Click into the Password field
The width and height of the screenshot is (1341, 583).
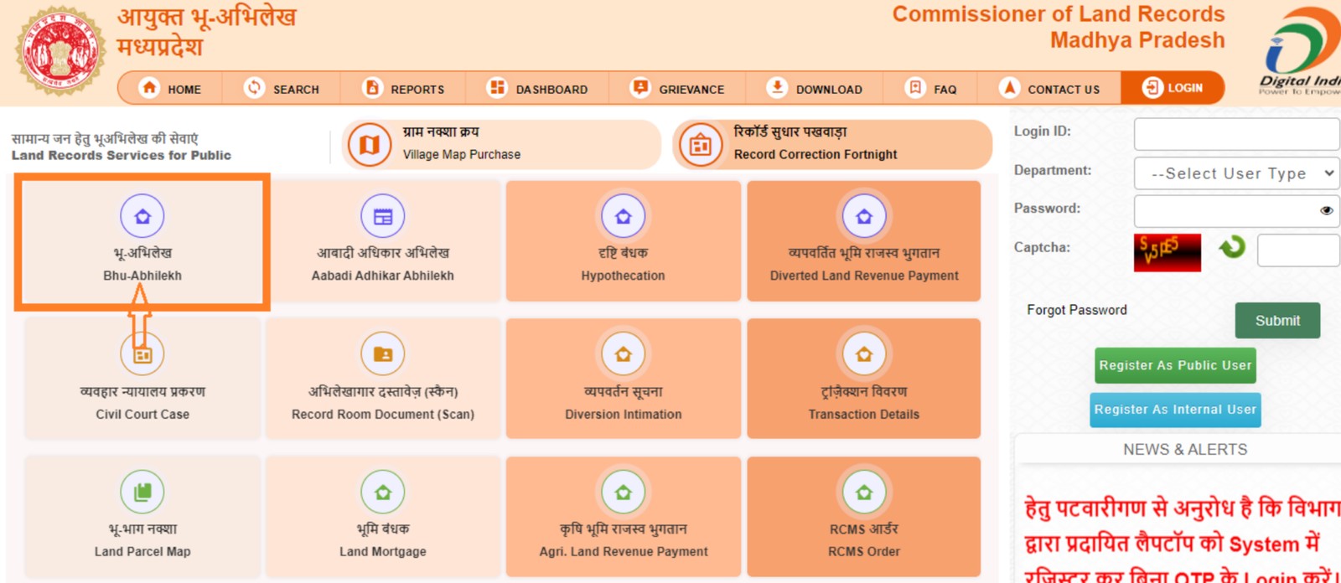click(1236, 211)
